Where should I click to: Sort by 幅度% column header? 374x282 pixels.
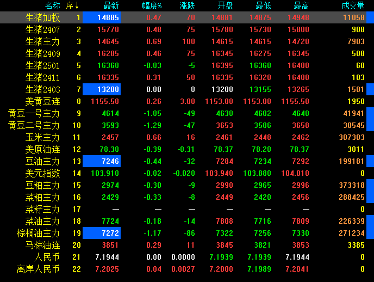pyautogui.click(x=152, y=5)
